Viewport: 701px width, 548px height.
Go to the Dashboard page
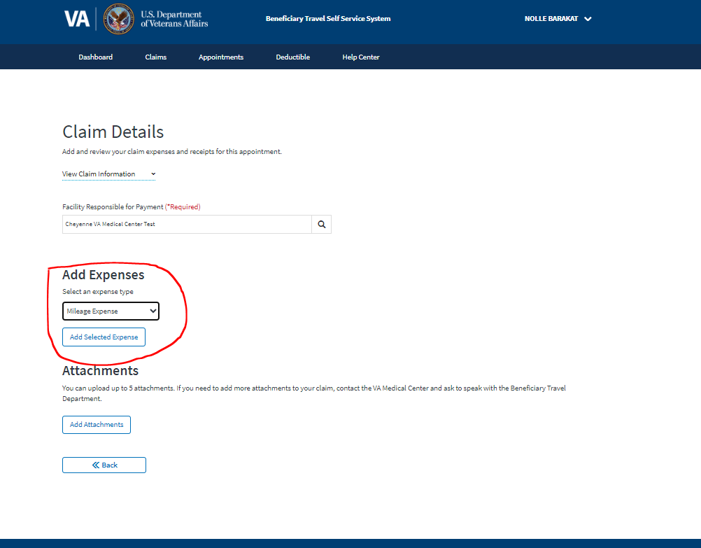tap(95, 57)
